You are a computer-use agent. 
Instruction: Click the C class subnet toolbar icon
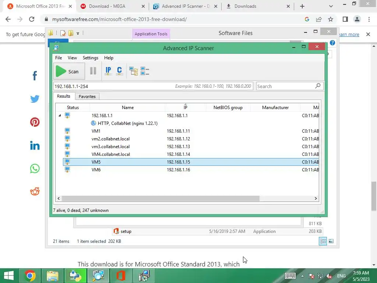(120, 71)
